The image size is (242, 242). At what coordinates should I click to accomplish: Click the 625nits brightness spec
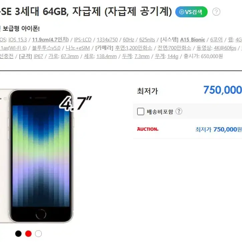click(x=147, y=40)
